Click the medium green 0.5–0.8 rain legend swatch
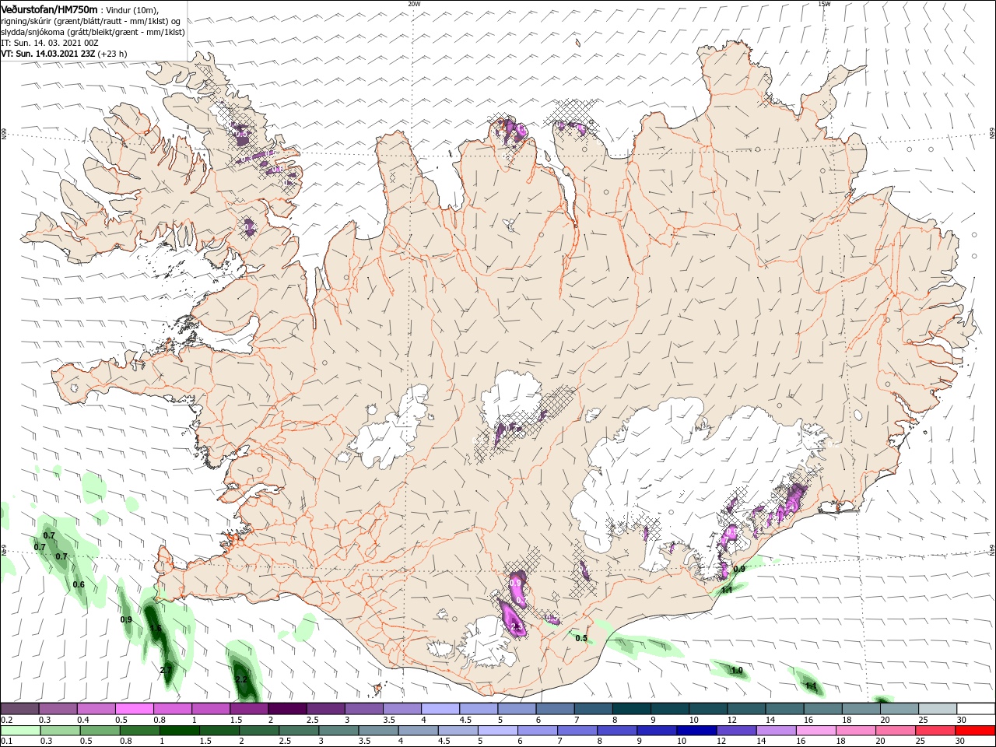This screenshot has width=996, height=747. point(100,731)
